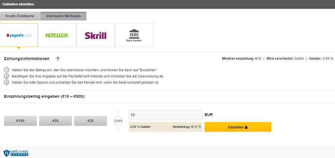335x158 pixels.
Task: Pick the Skrill payment method
Action: click(x=96, y=35)
